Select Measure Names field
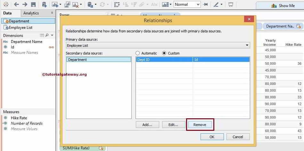 [x=24, y=53]
